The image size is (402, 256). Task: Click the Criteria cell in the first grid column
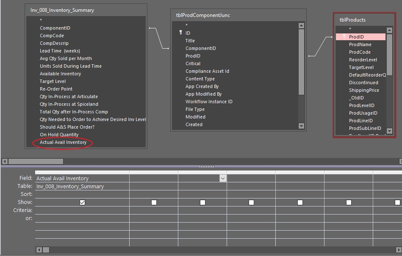82,210
